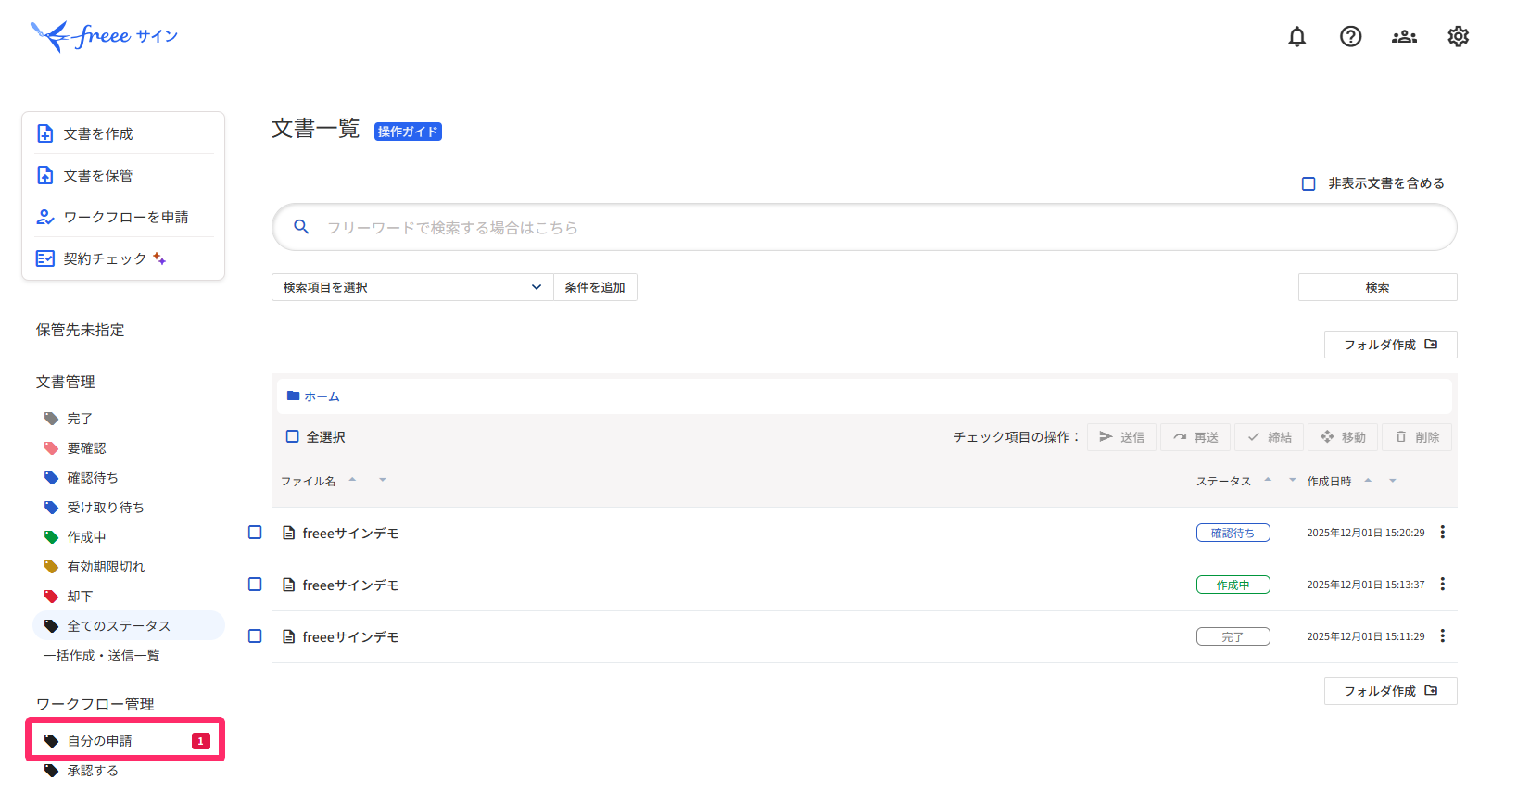Click the 文書を作成 document-plus icon
The height and width of the screenshot is (792, 1517).
tap(44, 133)
